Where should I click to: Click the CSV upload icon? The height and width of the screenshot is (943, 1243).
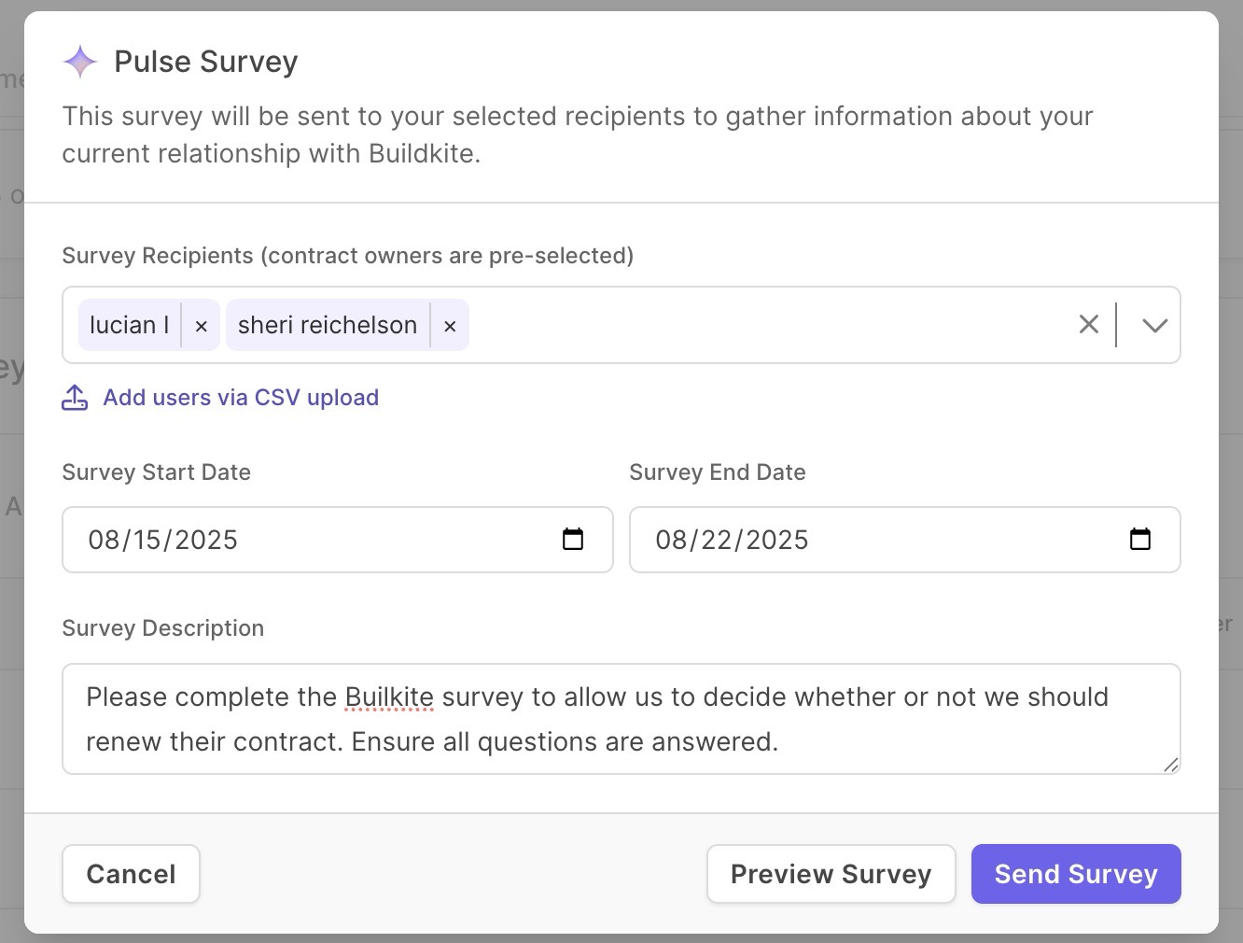pos(75,398)
